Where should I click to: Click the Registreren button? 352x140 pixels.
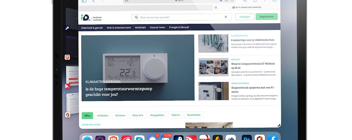[x=267, y=17]
